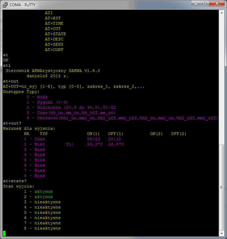Click the COM4 - PuTTY title bar
The height and width of the screenshot is (239, 227).
(99, 4)
